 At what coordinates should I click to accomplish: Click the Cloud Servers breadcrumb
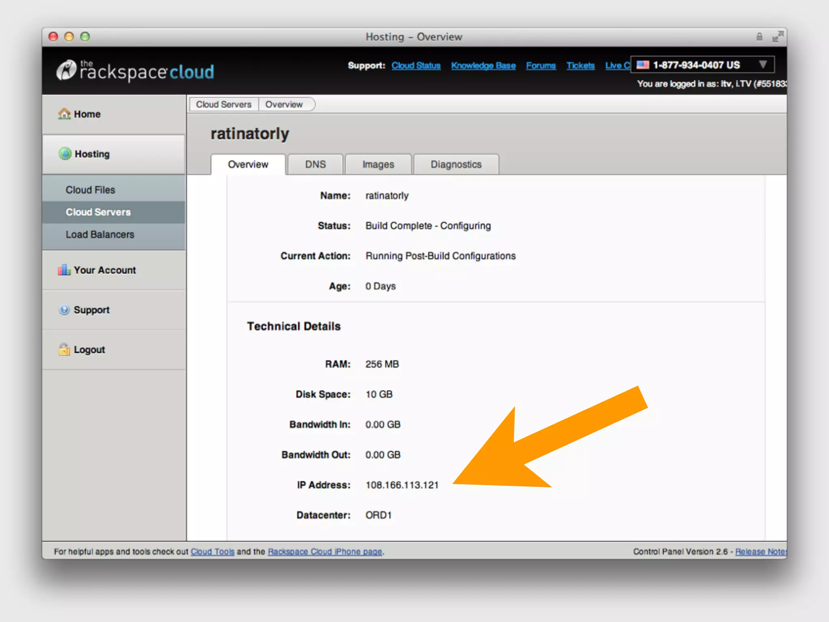click(223, 104)
